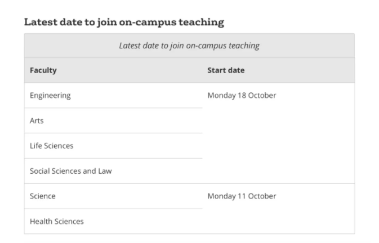Click the italic table caption text
The image size is (379, 243).
[189, 46]
